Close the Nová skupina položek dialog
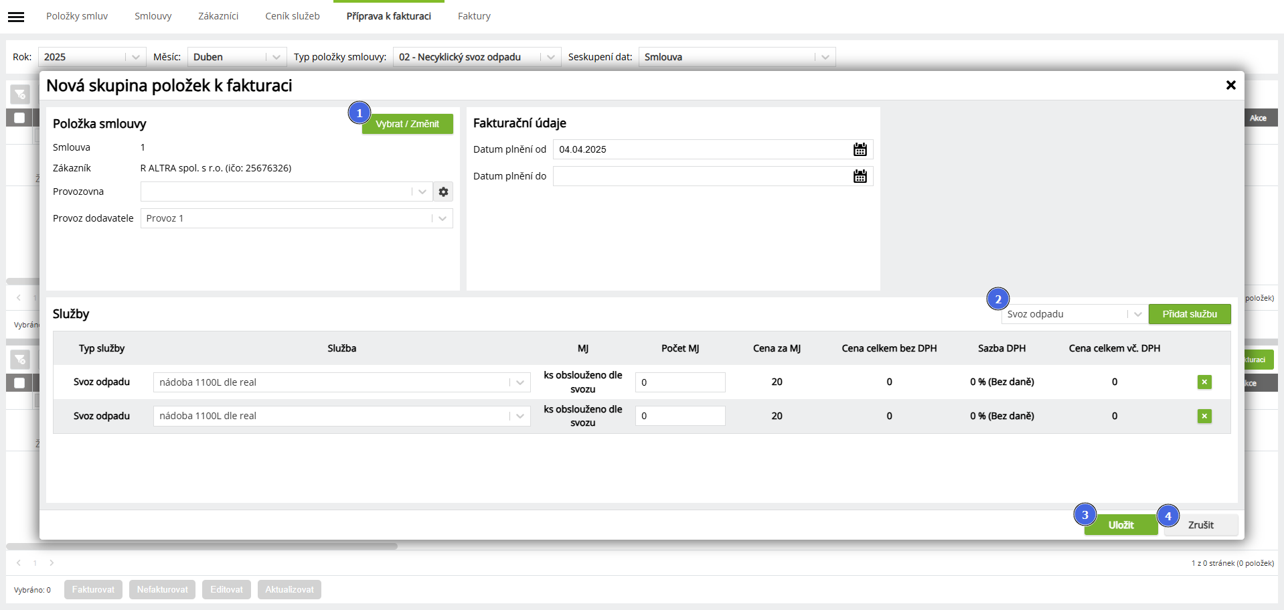 (x=1230, y=85)
